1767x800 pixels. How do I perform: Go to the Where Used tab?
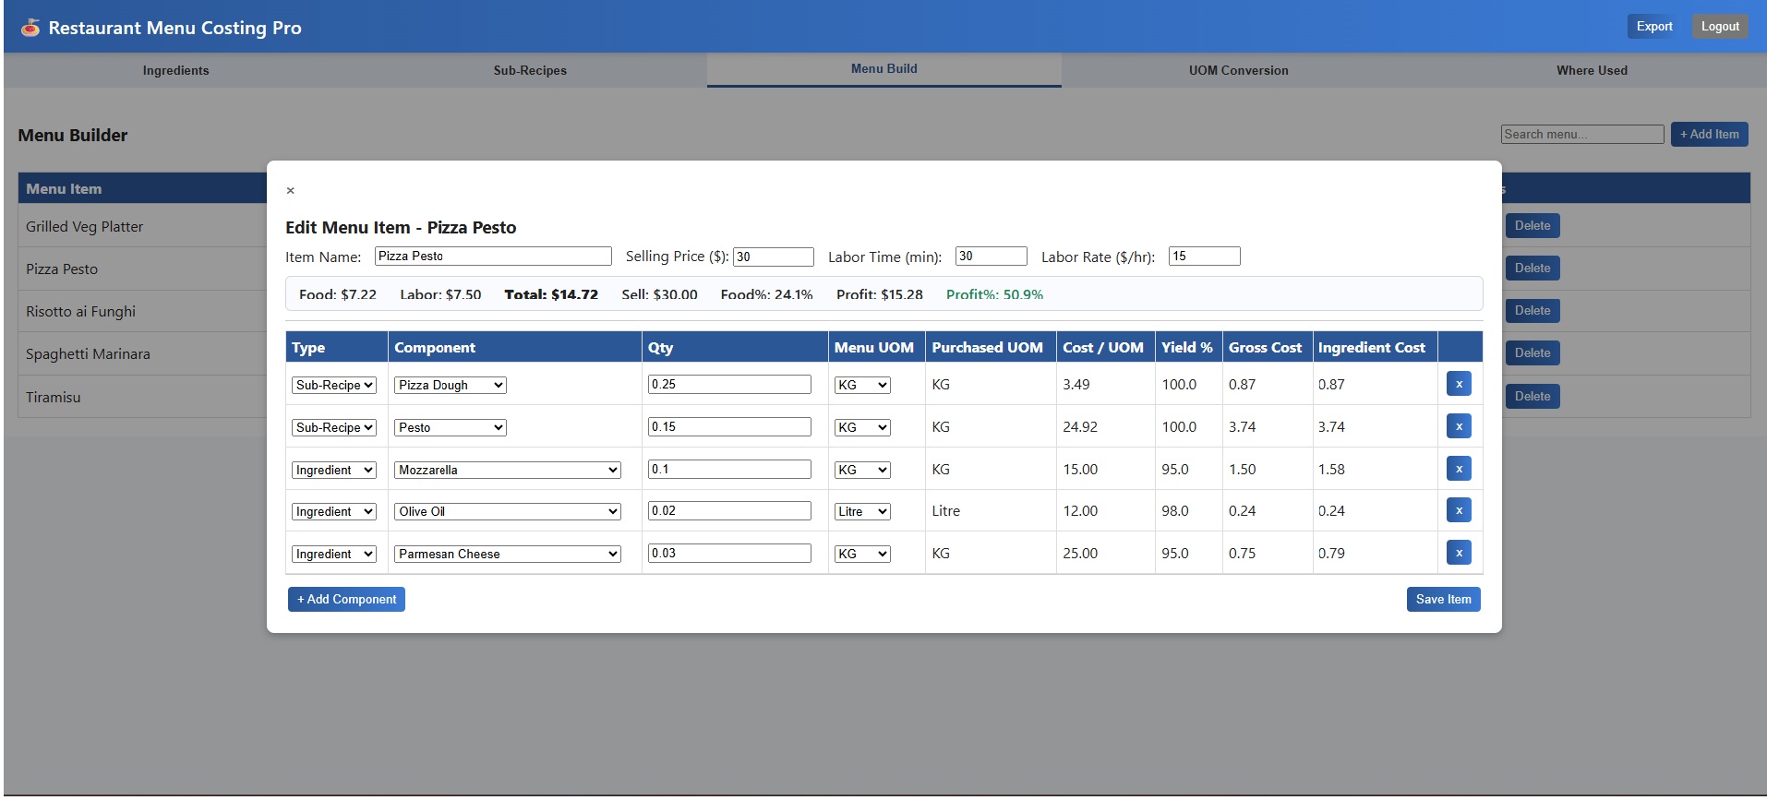(1592, 71)
